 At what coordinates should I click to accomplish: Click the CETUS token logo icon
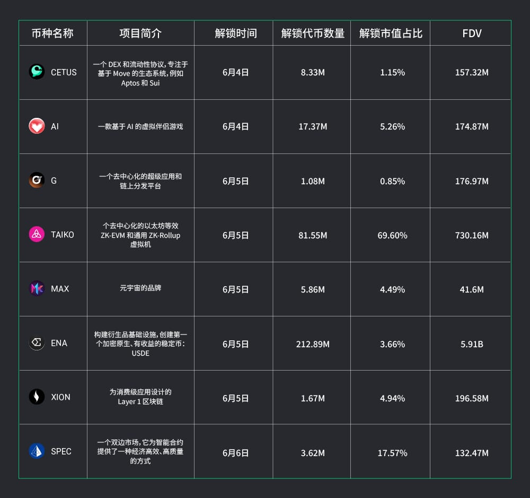click(x=37, y=72)
